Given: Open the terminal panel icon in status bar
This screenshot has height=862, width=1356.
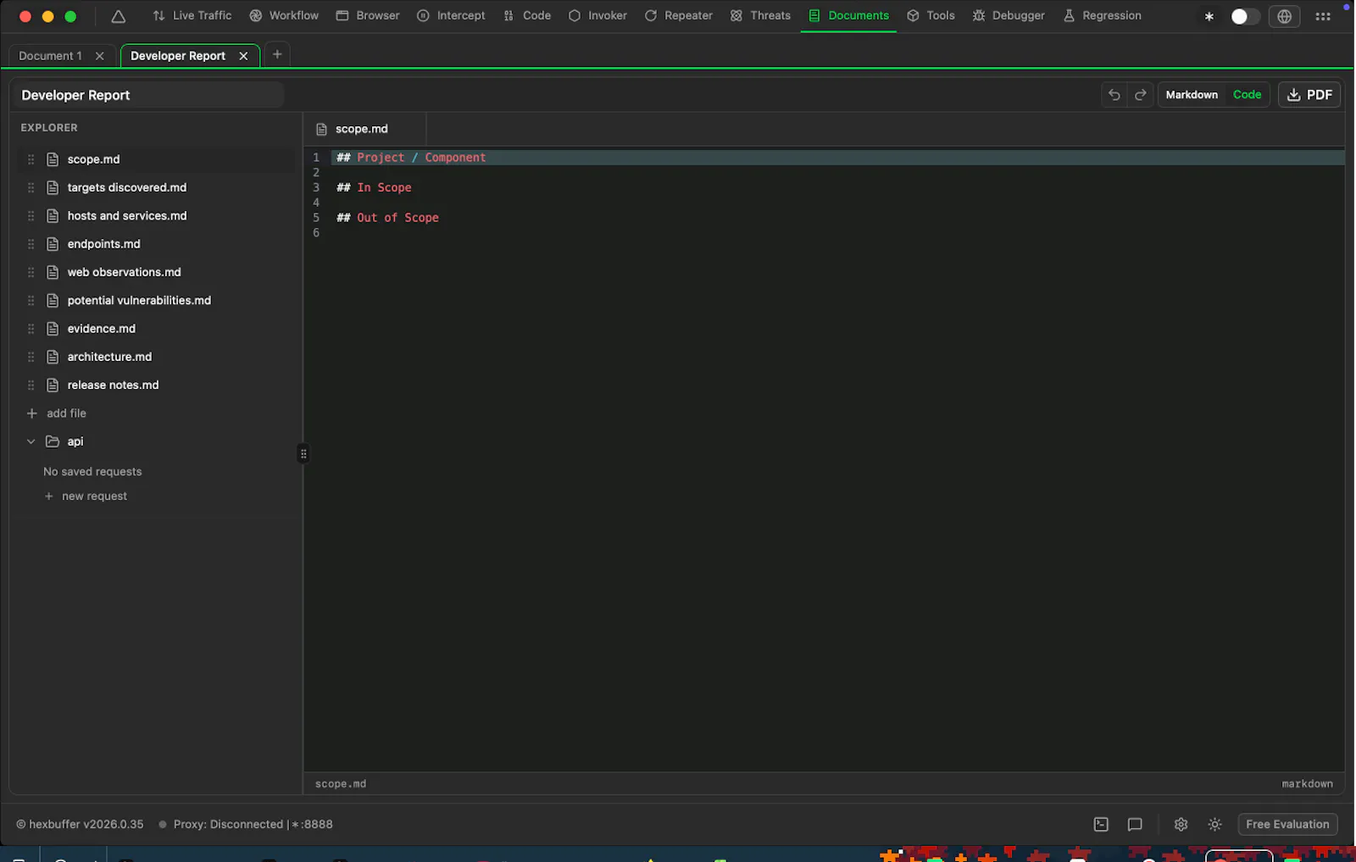Looking at the screenshot, I should [x=1101, y=824].
